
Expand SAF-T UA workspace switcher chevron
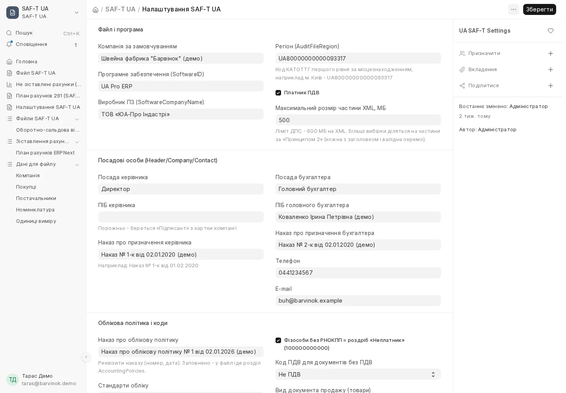pyautogui.click(x=77, y=13)
